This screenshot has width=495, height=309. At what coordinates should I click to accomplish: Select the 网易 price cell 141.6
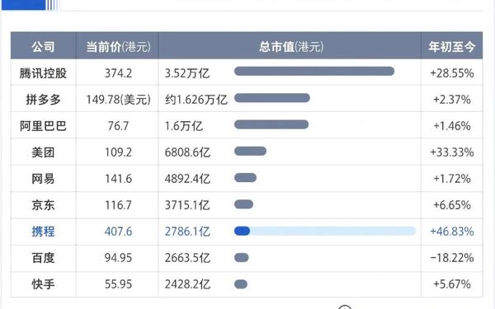pyautogui.click(x=118, y=179)
